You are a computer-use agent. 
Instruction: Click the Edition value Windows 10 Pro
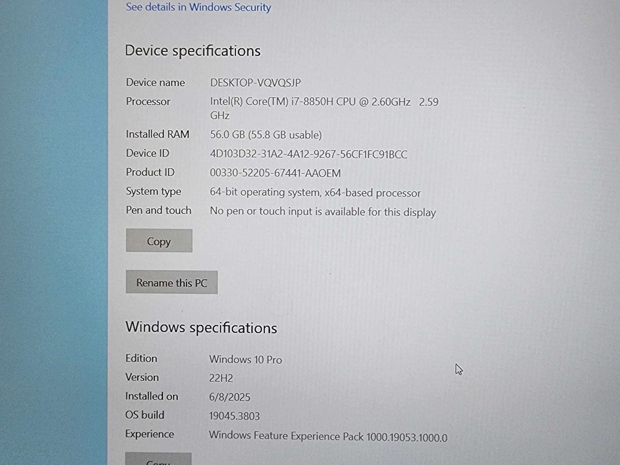(246, 359)
